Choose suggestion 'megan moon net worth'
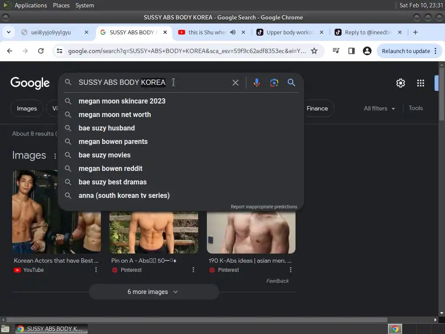445x334 pixels. (x=181, y=114)
